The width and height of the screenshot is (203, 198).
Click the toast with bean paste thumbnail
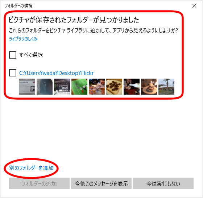coord(114,87)
